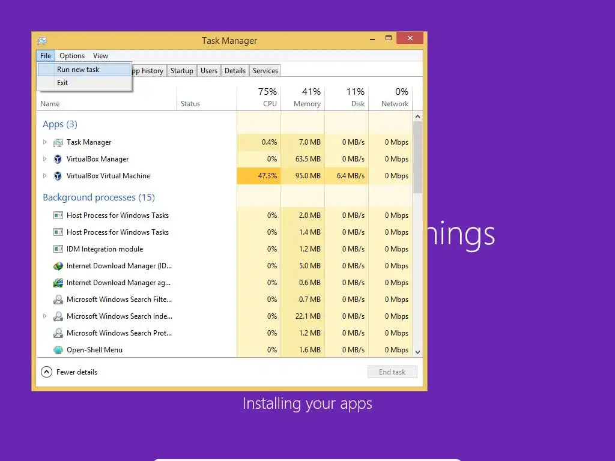Click the Microsoft Windows Search Filte... icon
This screenshot has height=461, width=615.
[58, 300]
